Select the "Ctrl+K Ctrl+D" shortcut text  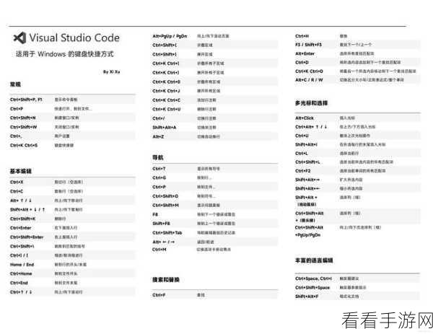pyautogui.click(x=309, y=71)
